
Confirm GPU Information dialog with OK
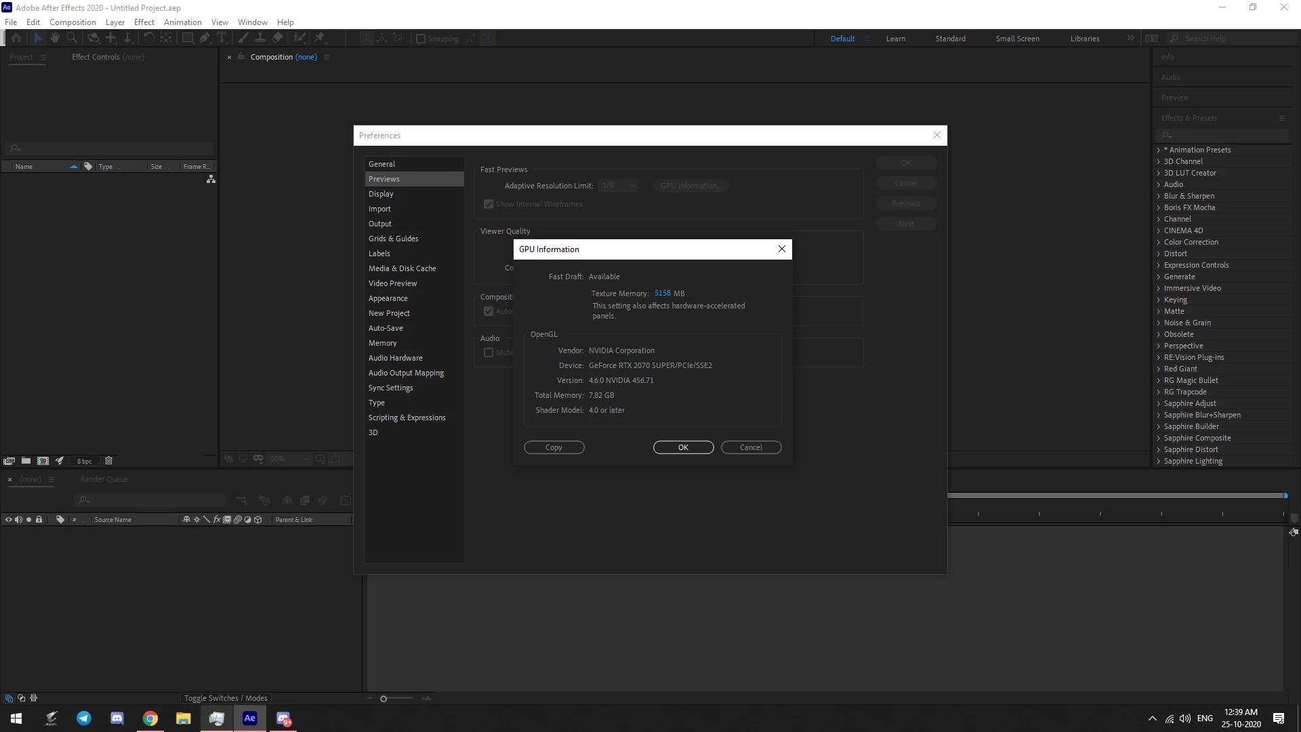(x=683, y=447)
